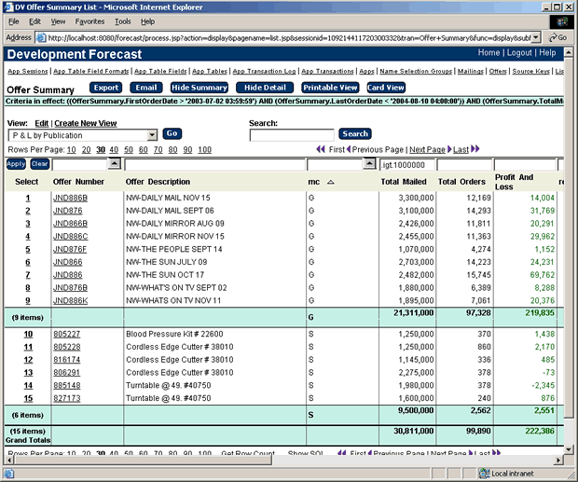Click the Logout link in header
578x482 pixels.
pyautogui.click(x=519, y=53)
